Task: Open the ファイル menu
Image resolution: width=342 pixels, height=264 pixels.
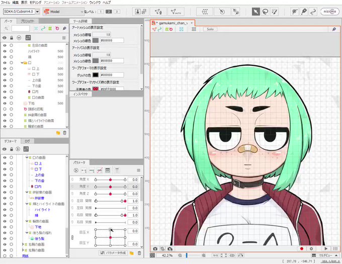Action: coord(6,3)
